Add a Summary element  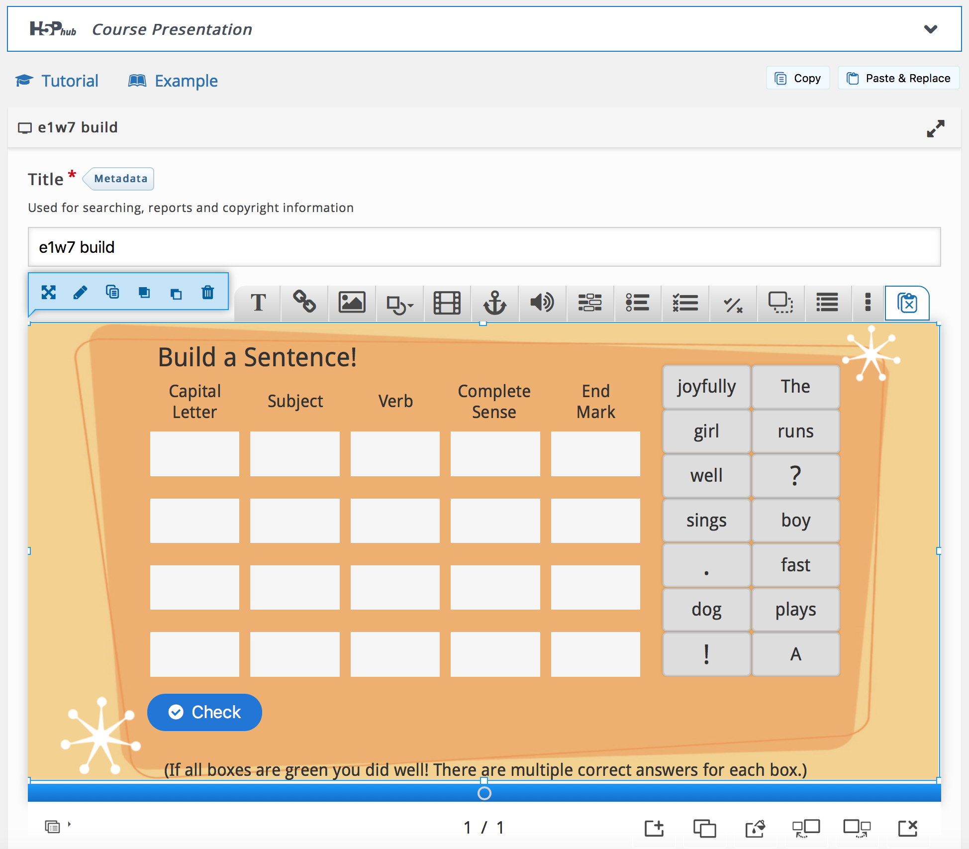pyautogui.click(x=828, y=303)
